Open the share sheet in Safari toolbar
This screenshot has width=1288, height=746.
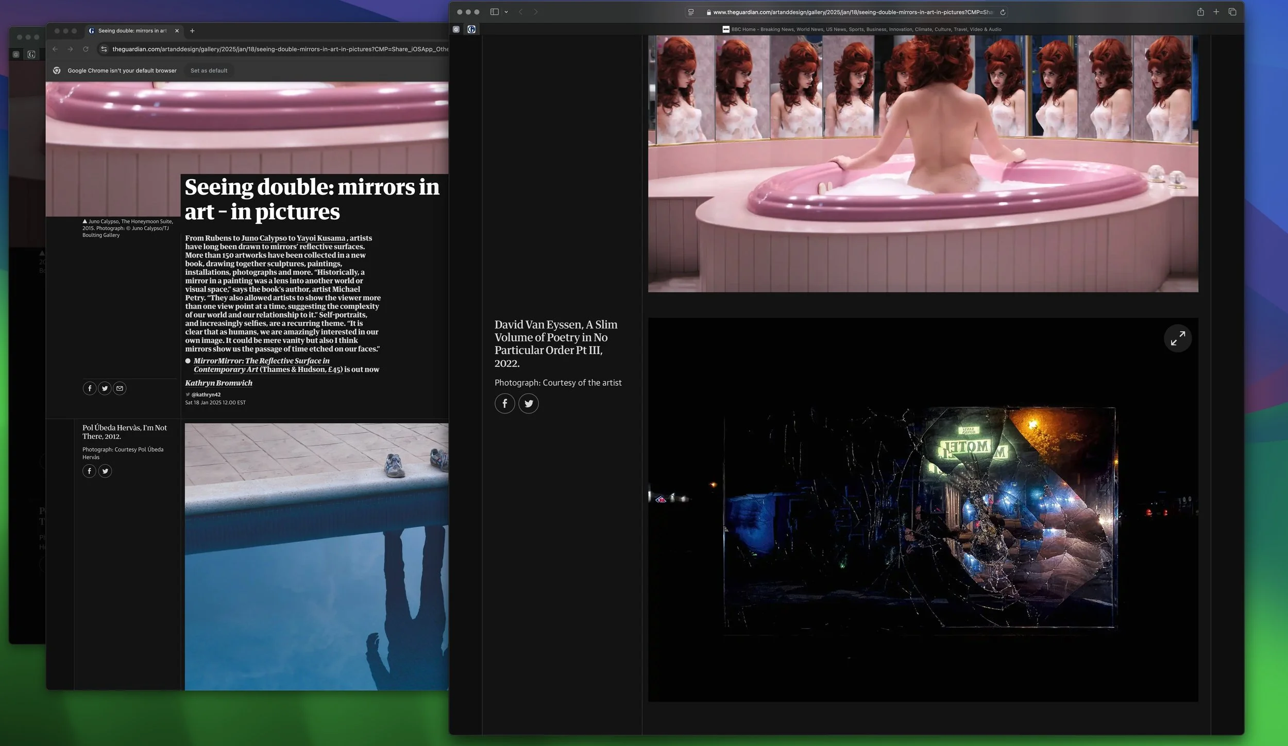point(1200,11)
